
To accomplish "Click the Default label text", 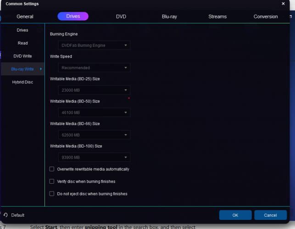I will 18,215.
